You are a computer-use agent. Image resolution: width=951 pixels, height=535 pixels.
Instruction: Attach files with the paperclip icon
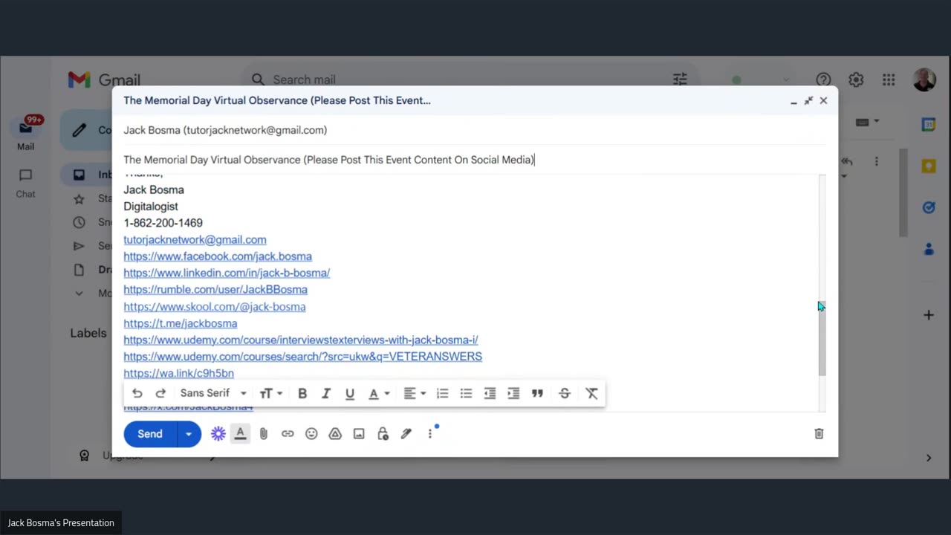[x=264, y=434]
